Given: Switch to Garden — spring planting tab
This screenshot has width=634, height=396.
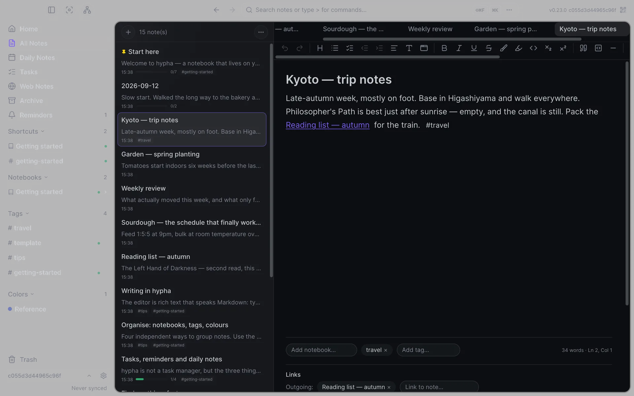Looking at the screenshot, I should point(506,29).
